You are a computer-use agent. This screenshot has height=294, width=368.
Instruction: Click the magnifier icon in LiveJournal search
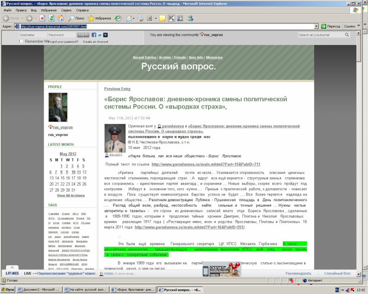(347, 35)
